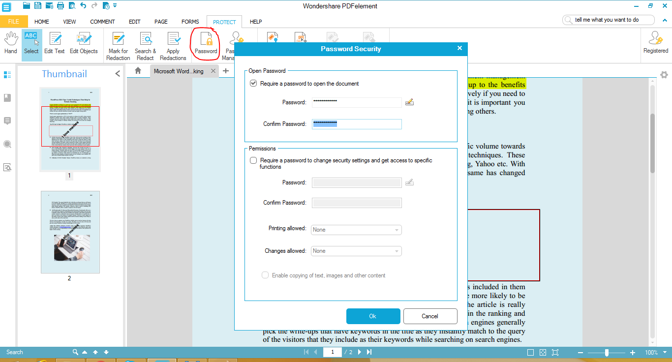672x362 pixels.
Task: Adjust the zoom slider in status bar
Action: [607, 352]
